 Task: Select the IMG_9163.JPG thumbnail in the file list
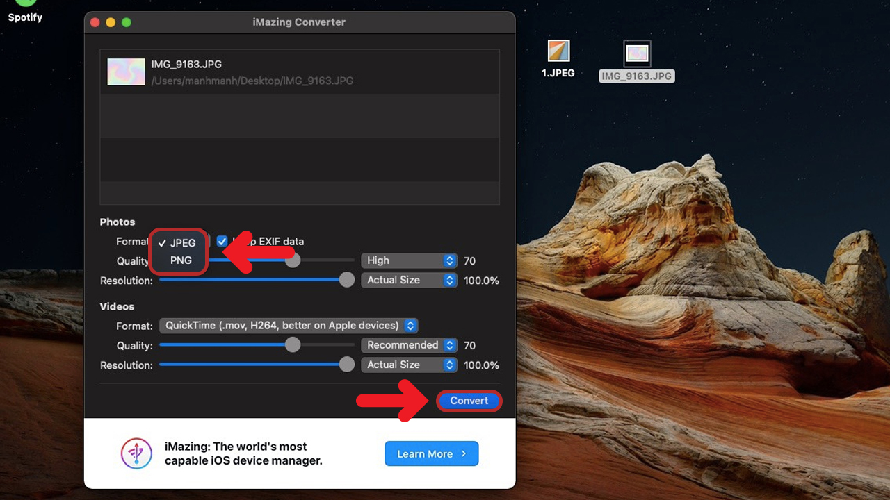(x=126, y=72)
